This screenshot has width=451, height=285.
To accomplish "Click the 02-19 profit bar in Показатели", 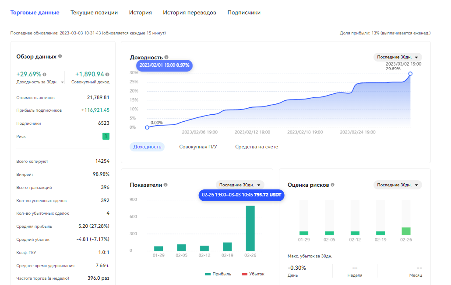I will (227, 247).
